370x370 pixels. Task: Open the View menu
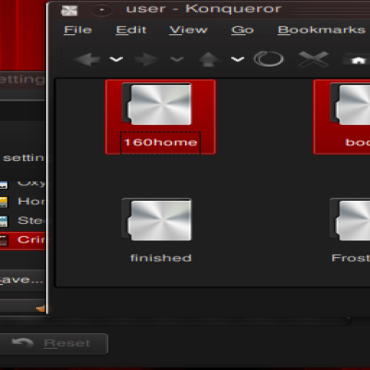pos(189,30)
